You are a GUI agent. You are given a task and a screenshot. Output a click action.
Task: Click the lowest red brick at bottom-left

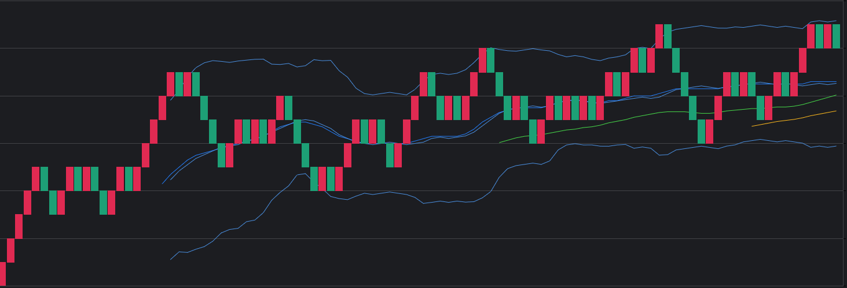coord(2,274)
